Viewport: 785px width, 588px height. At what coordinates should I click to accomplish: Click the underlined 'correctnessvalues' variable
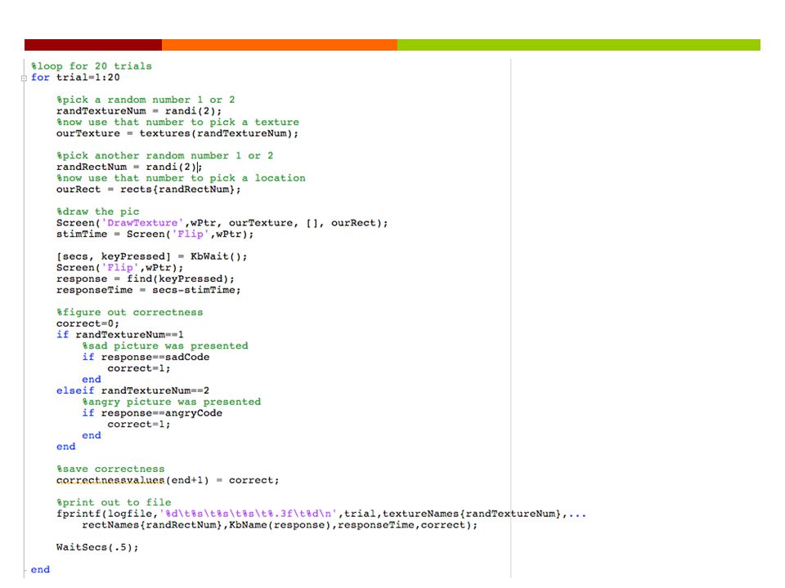[110, 480]
